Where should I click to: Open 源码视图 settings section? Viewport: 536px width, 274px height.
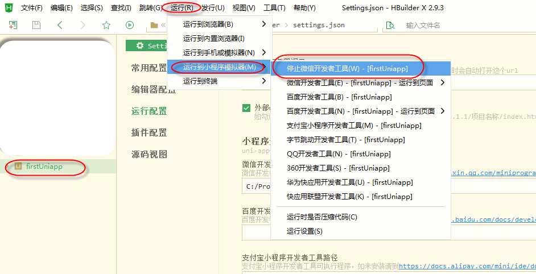[x=149, y=154]
